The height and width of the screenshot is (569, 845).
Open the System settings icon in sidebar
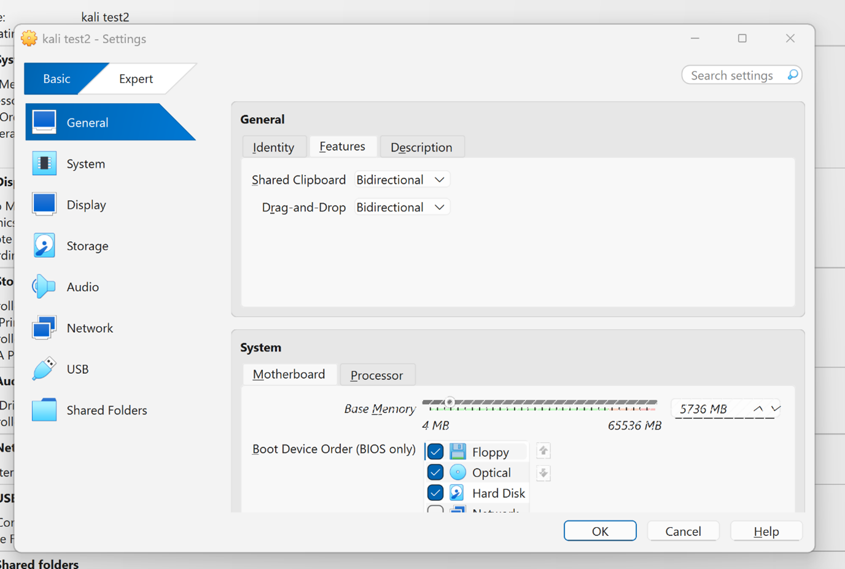[44, 164]
